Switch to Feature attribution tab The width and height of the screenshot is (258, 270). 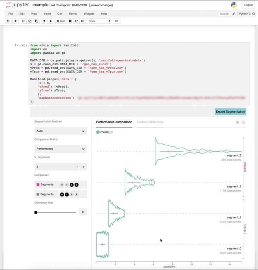coord(150,122)
